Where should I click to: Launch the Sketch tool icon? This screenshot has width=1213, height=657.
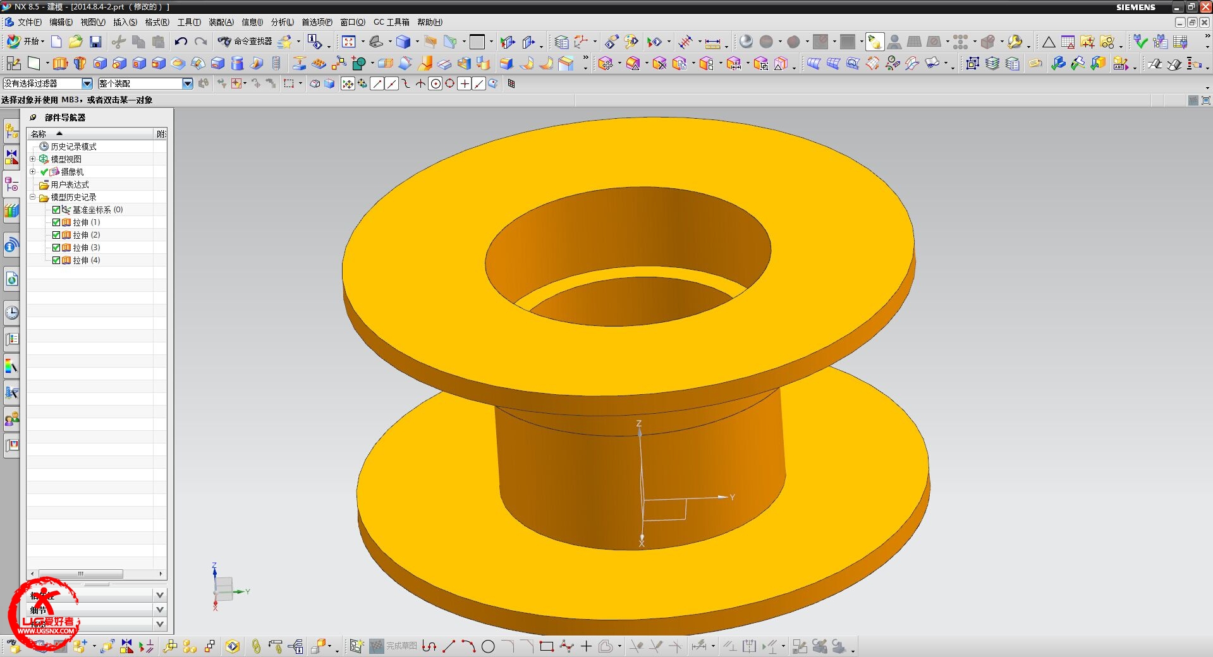14,63
